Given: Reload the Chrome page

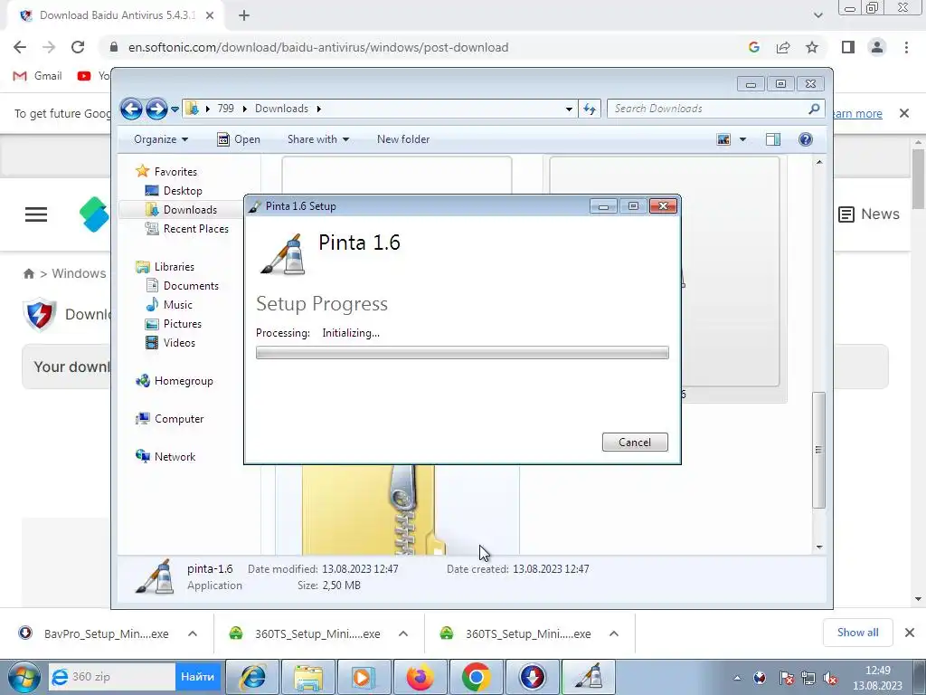Looking at the screenshot, I should pyautogui.click(x=78, y=47).
